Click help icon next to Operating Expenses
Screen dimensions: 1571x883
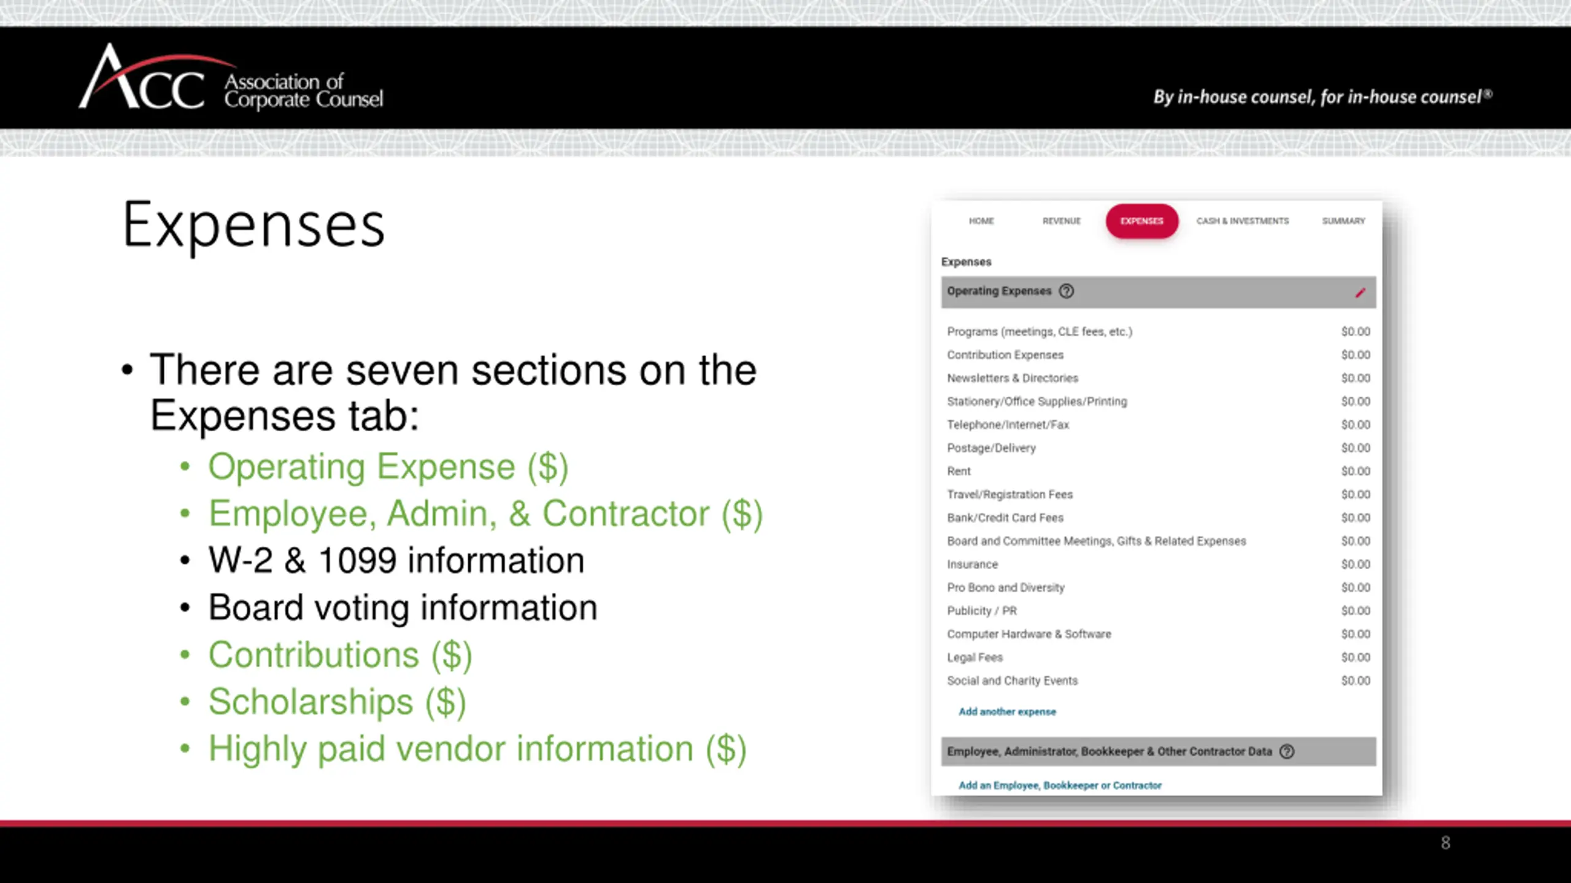pos(1067,291)
